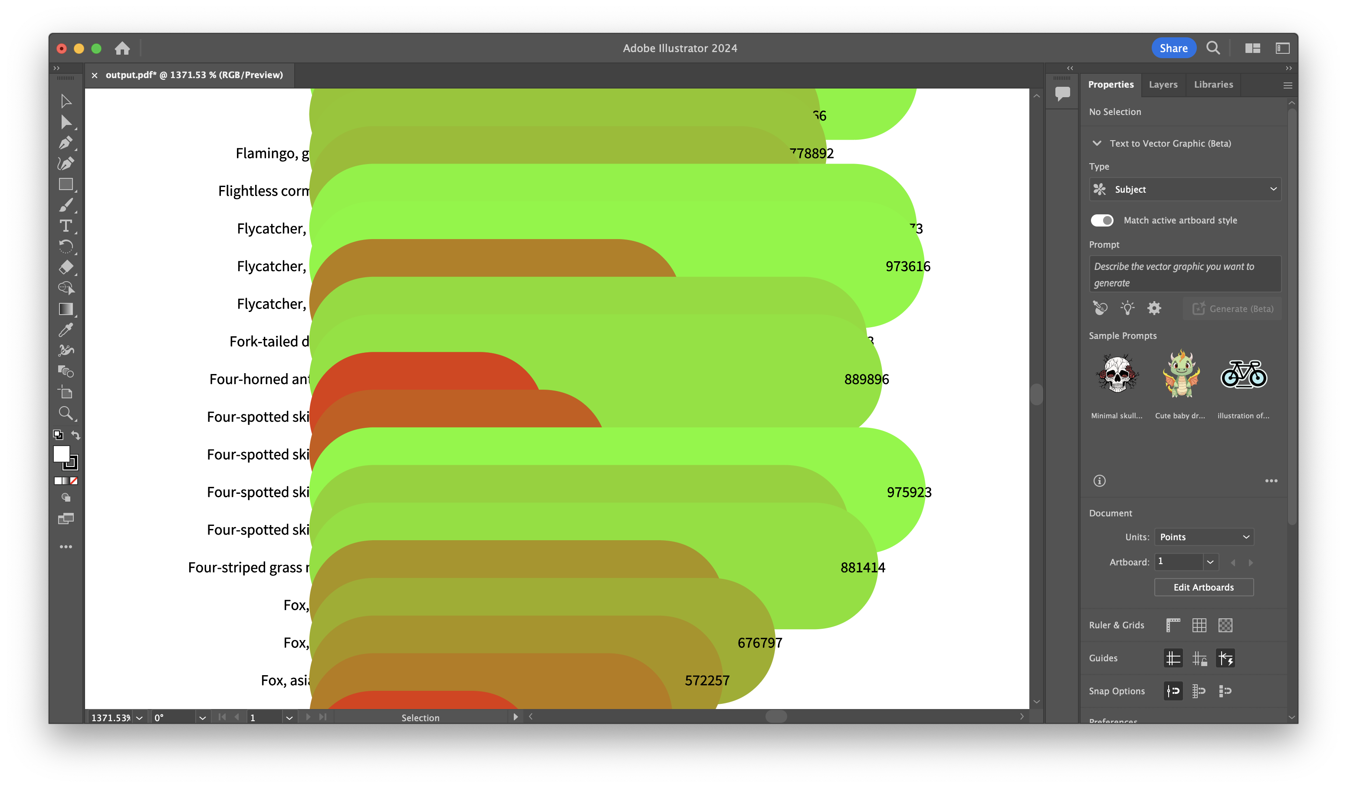Select the Rectangle tool
This screenshot has height=788, width=1347.
(x=66, y=184)
